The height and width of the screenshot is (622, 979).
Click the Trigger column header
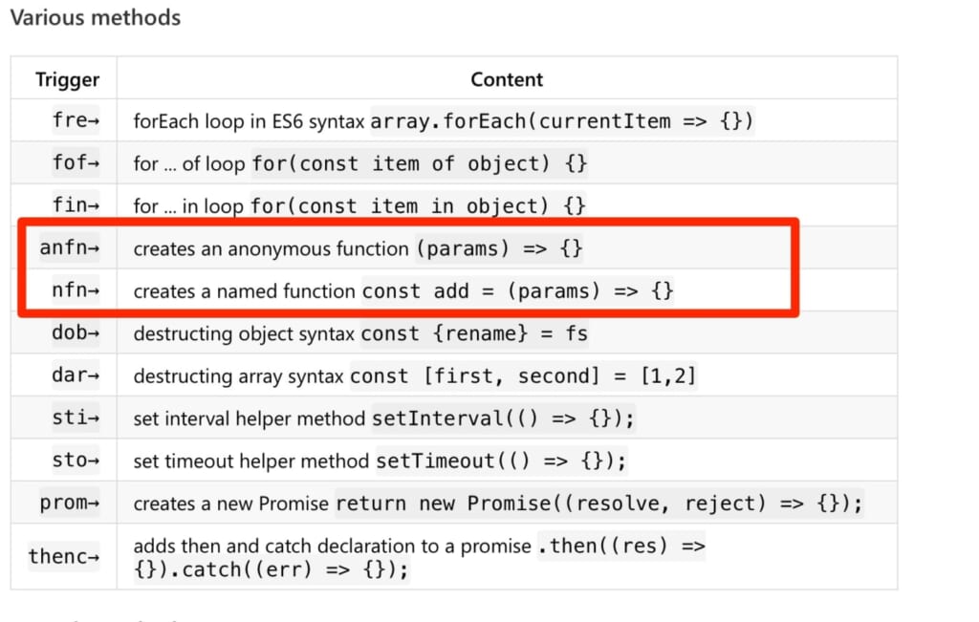(68, 80)
